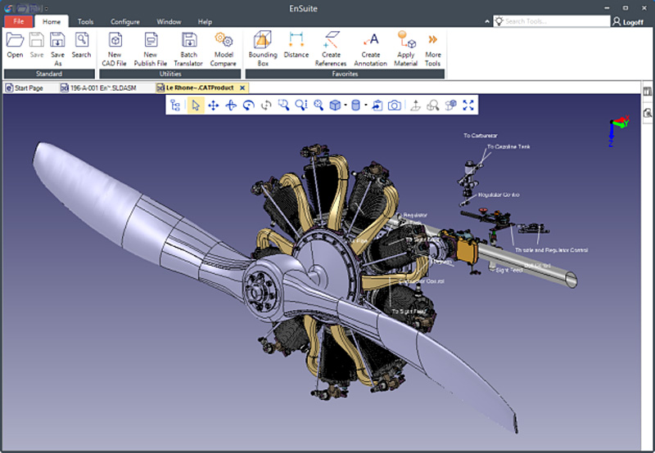This screenshot has height=453, width=655.
Task: Switch to the Start Page document tab
Action: click(25, 87)
